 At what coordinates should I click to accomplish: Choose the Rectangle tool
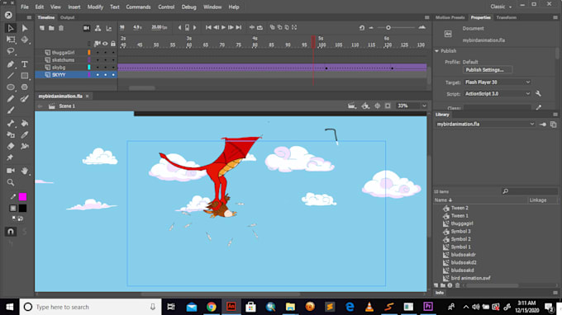point(24,76)
